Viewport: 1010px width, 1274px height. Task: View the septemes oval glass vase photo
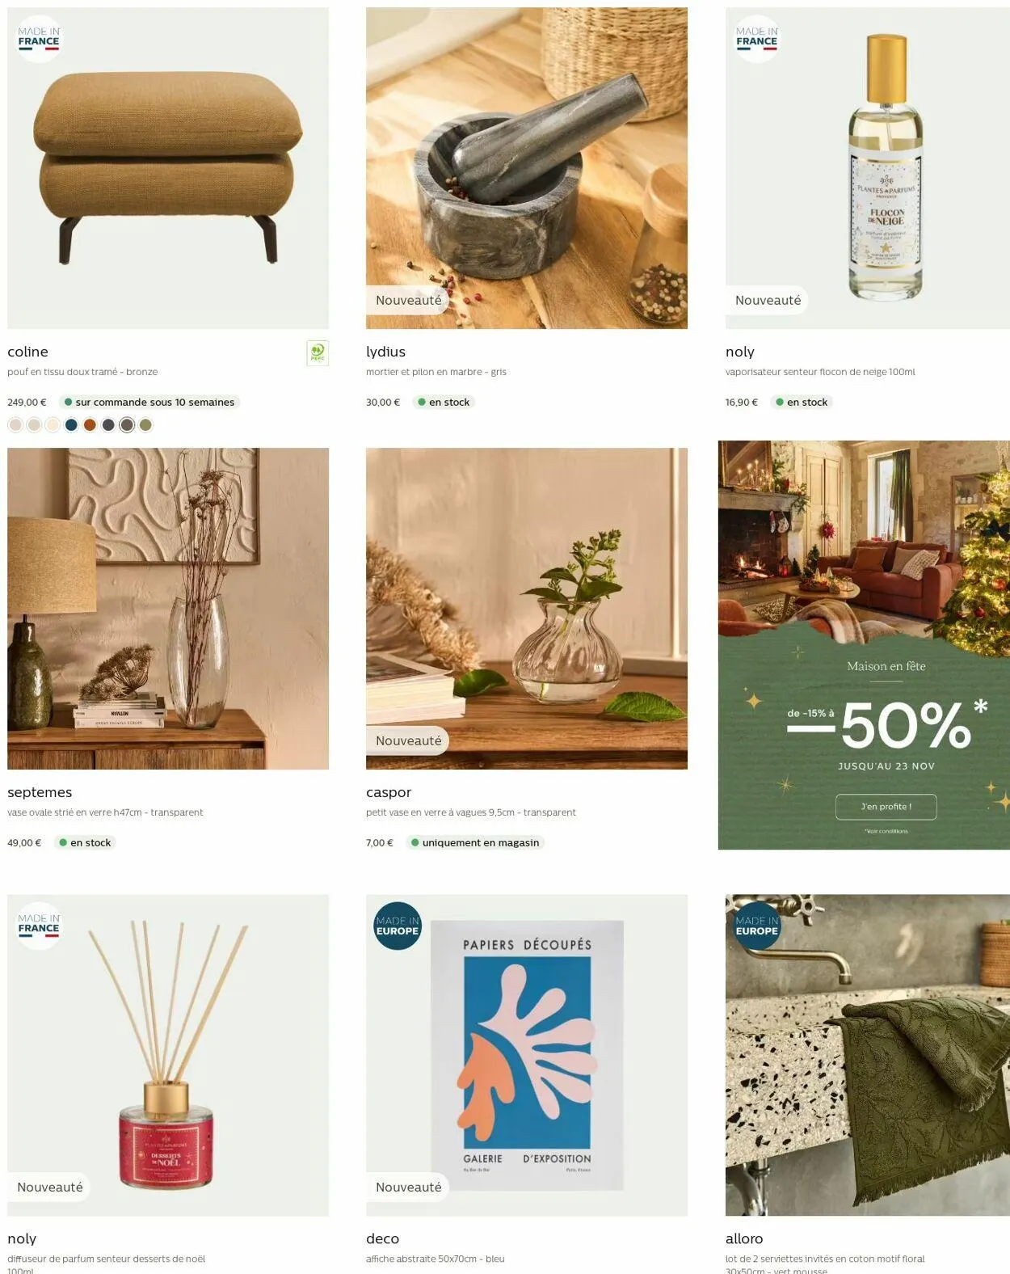[168, 609]
